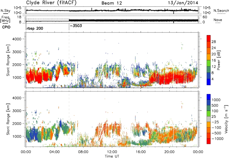Viewport: 229px width, 158px height.
Task: Click the "04:00" time axis tick label
Action: click(x=55, y=152)
